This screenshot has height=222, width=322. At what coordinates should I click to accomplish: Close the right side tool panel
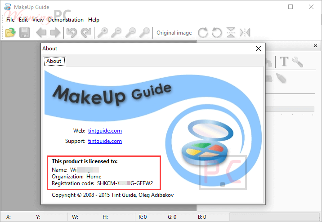pyautogui.click(x=315, y=46)
